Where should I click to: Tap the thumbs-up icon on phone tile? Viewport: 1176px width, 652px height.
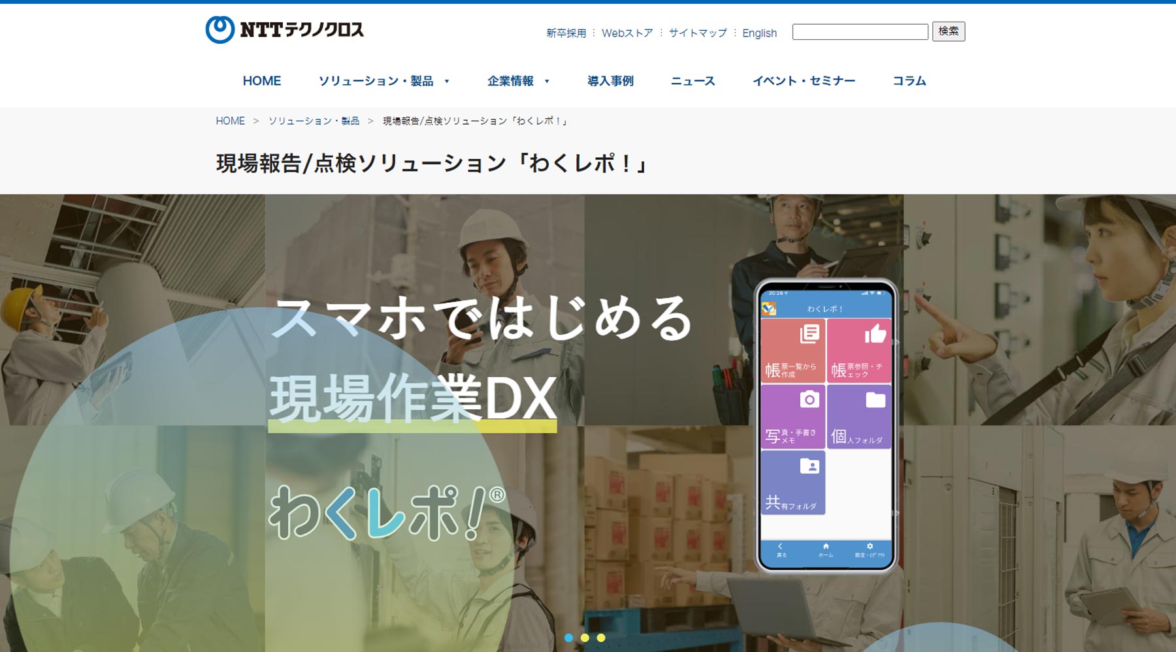(x=875, y=334)
